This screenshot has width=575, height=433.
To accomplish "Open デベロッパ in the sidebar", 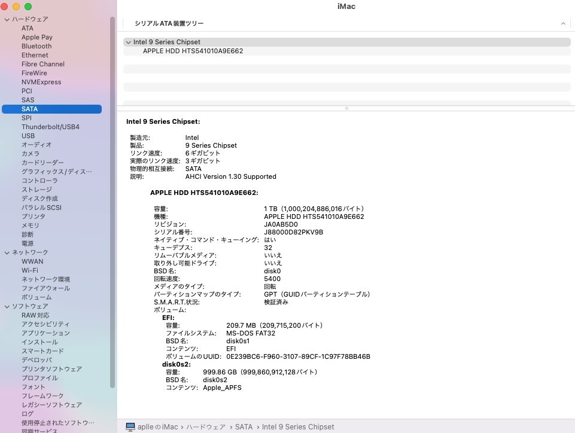I will (36, 360).
